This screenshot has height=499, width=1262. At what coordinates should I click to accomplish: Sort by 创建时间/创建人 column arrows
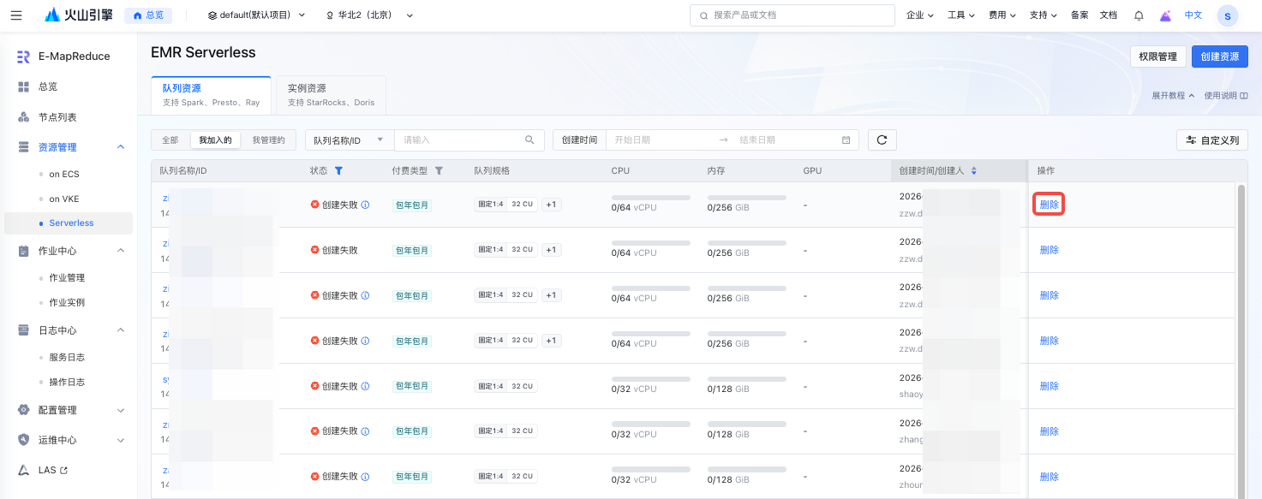pyautogui.click(x=973, y=171)
